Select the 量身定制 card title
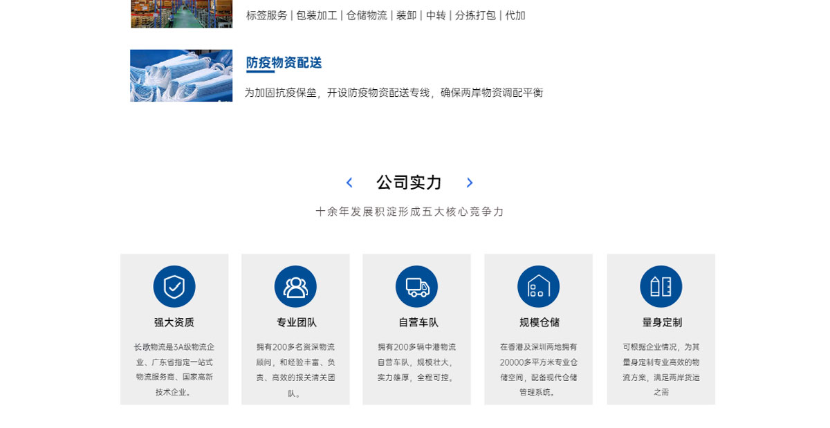This screenshot has width=830, height=428. [x=661, y=322]
